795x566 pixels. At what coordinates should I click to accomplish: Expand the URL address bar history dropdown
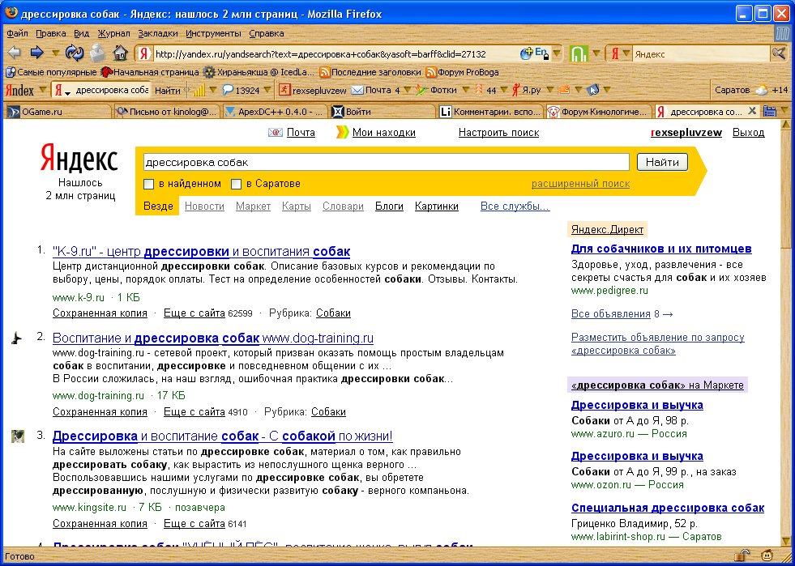(x=559, y=53)
